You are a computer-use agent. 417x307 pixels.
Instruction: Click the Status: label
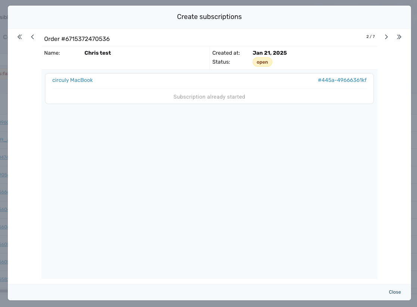pos(221,62)
